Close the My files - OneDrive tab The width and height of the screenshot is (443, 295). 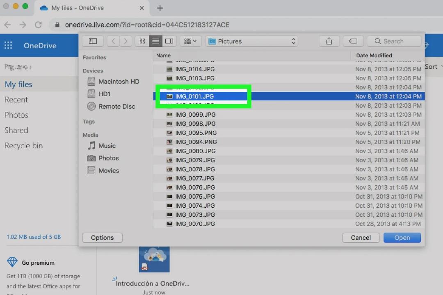[142, 8]
